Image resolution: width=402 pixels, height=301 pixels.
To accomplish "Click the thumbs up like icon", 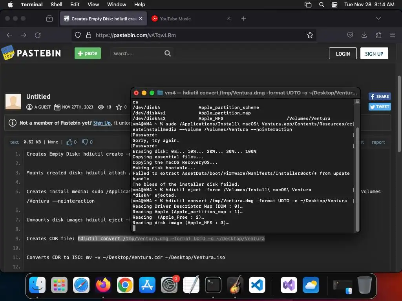I will pos(69,142).
